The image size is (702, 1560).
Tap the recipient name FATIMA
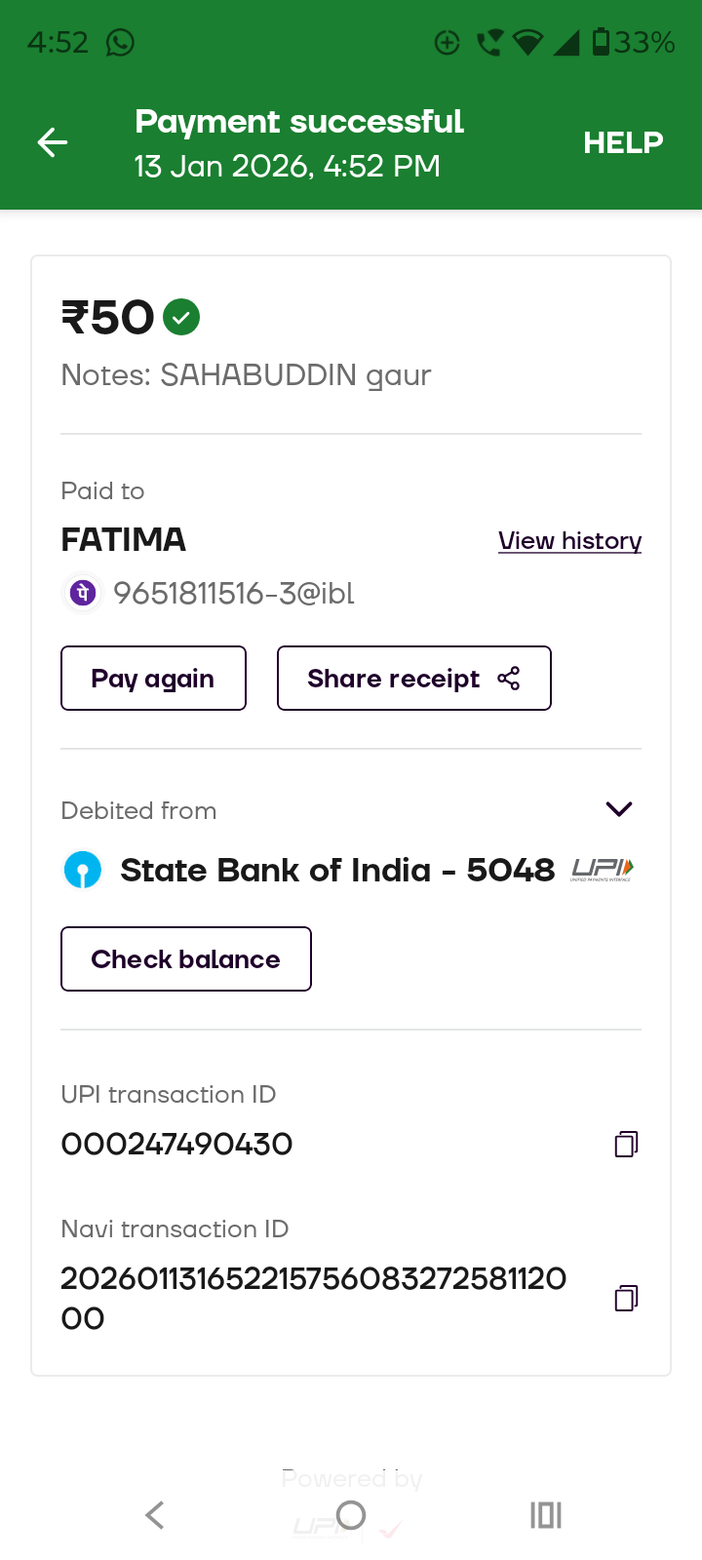[x=124, y=540]
